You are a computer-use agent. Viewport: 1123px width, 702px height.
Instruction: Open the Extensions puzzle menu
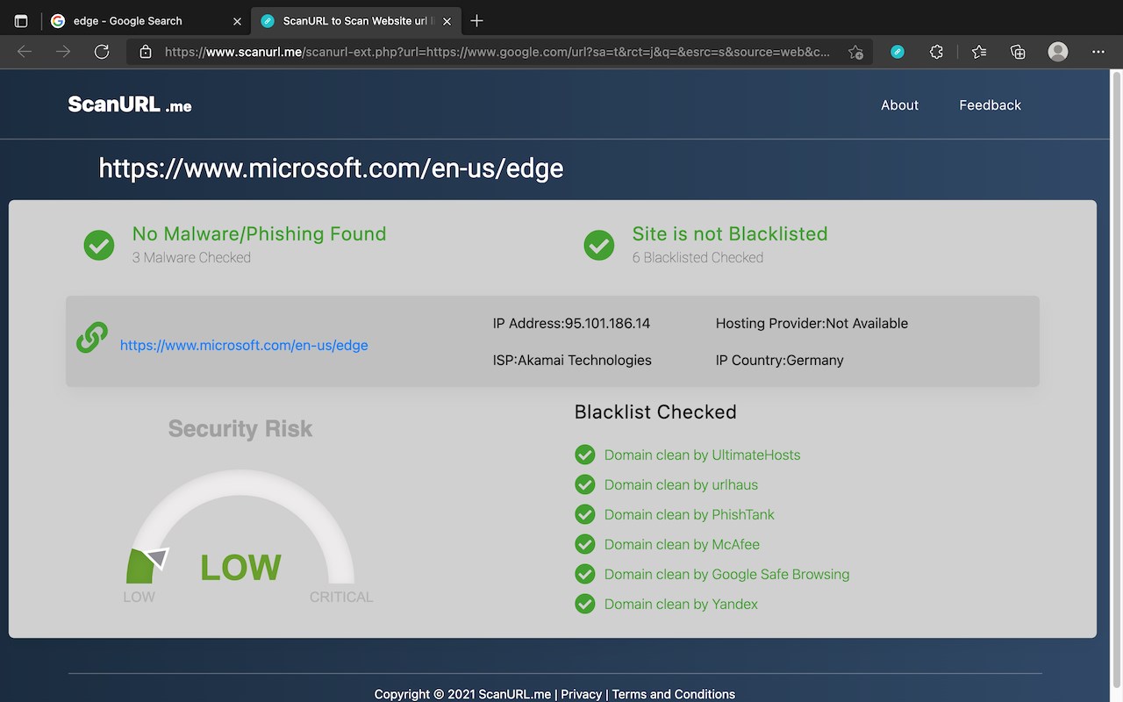(x=936, y=52)
